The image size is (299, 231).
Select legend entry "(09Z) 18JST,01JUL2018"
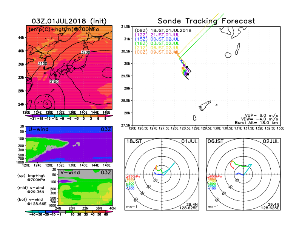[x=163, y=31]
